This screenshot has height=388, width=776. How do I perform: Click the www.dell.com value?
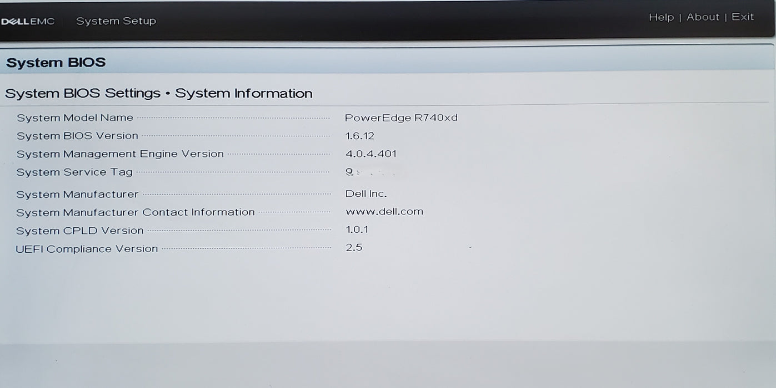pyautogui.click(x=384, y=212)
